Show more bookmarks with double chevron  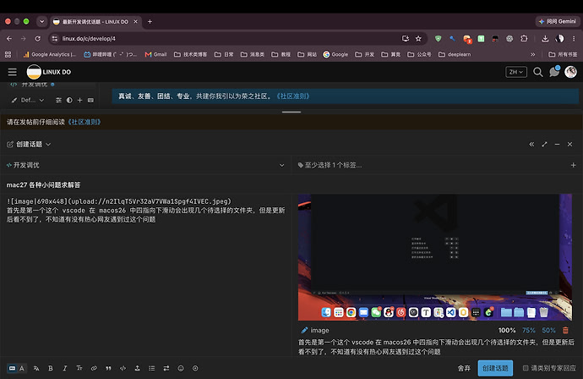coord(533,54)
